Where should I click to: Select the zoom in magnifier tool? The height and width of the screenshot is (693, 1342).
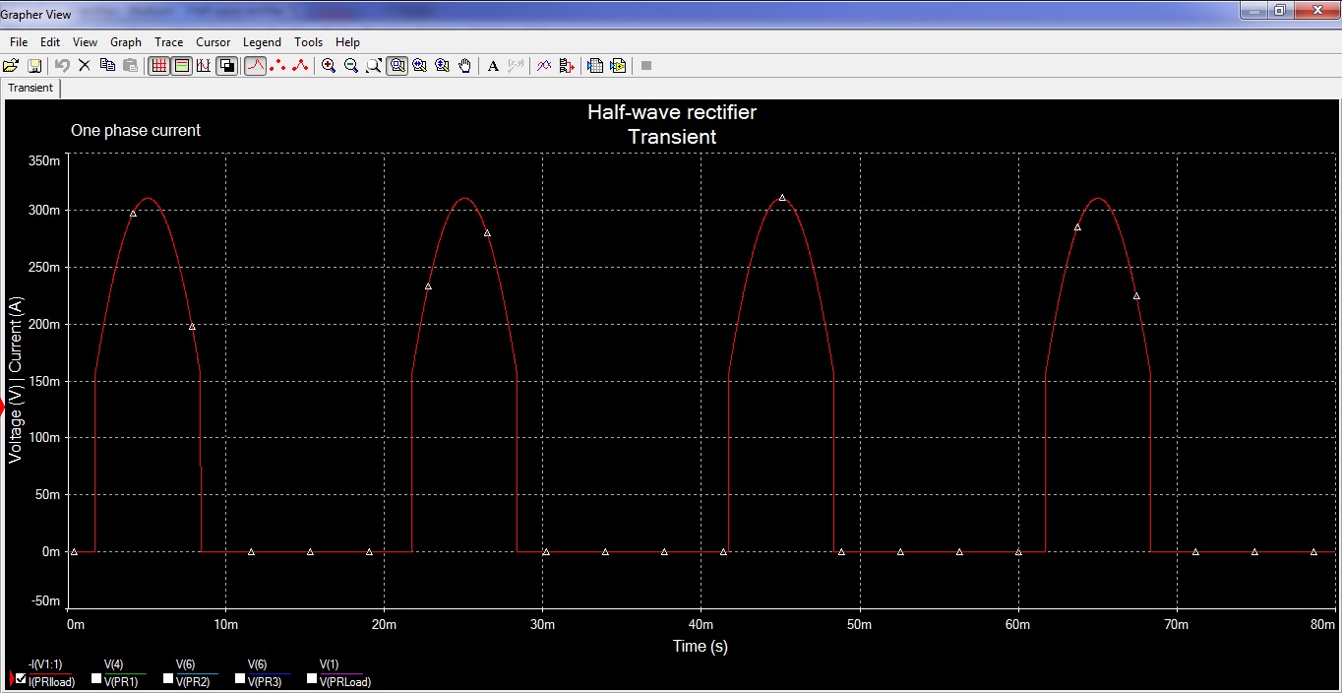coord(329,65)
